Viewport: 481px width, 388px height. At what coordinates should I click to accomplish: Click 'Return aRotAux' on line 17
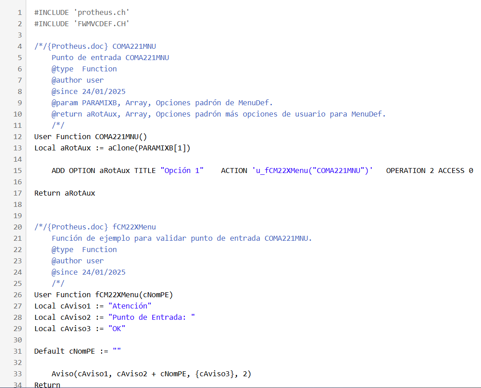tap(65, 193)
